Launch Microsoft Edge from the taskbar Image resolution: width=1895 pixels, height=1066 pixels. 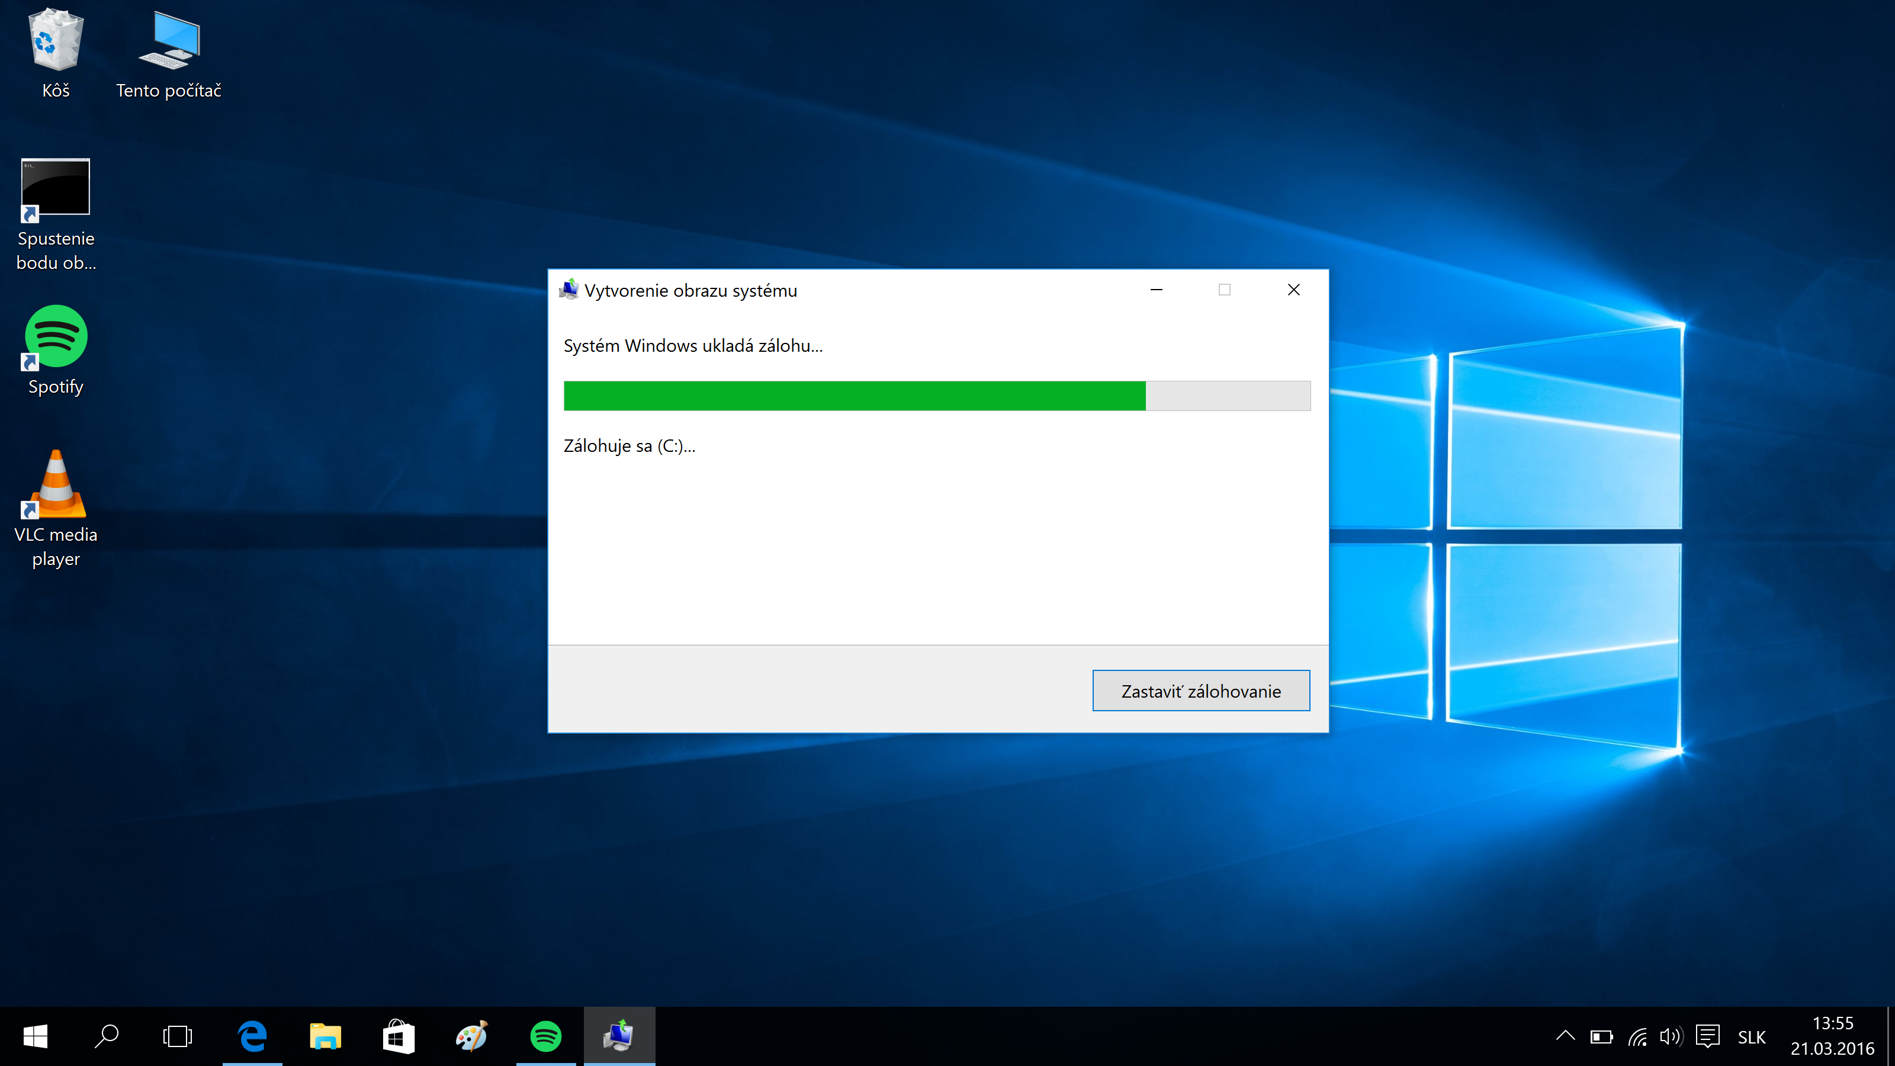tap(252, 1036)
